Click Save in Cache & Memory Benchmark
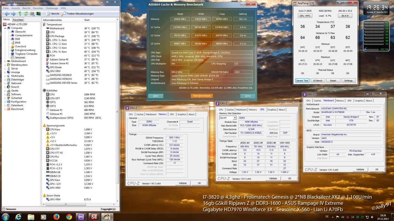394x221 pixels. [x=156, y=96]
